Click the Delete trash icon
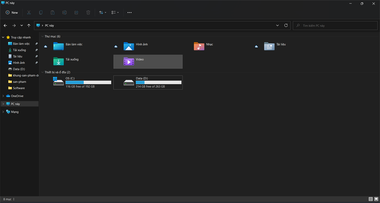This screenshot has width=380, height=203. click(88, 12)
